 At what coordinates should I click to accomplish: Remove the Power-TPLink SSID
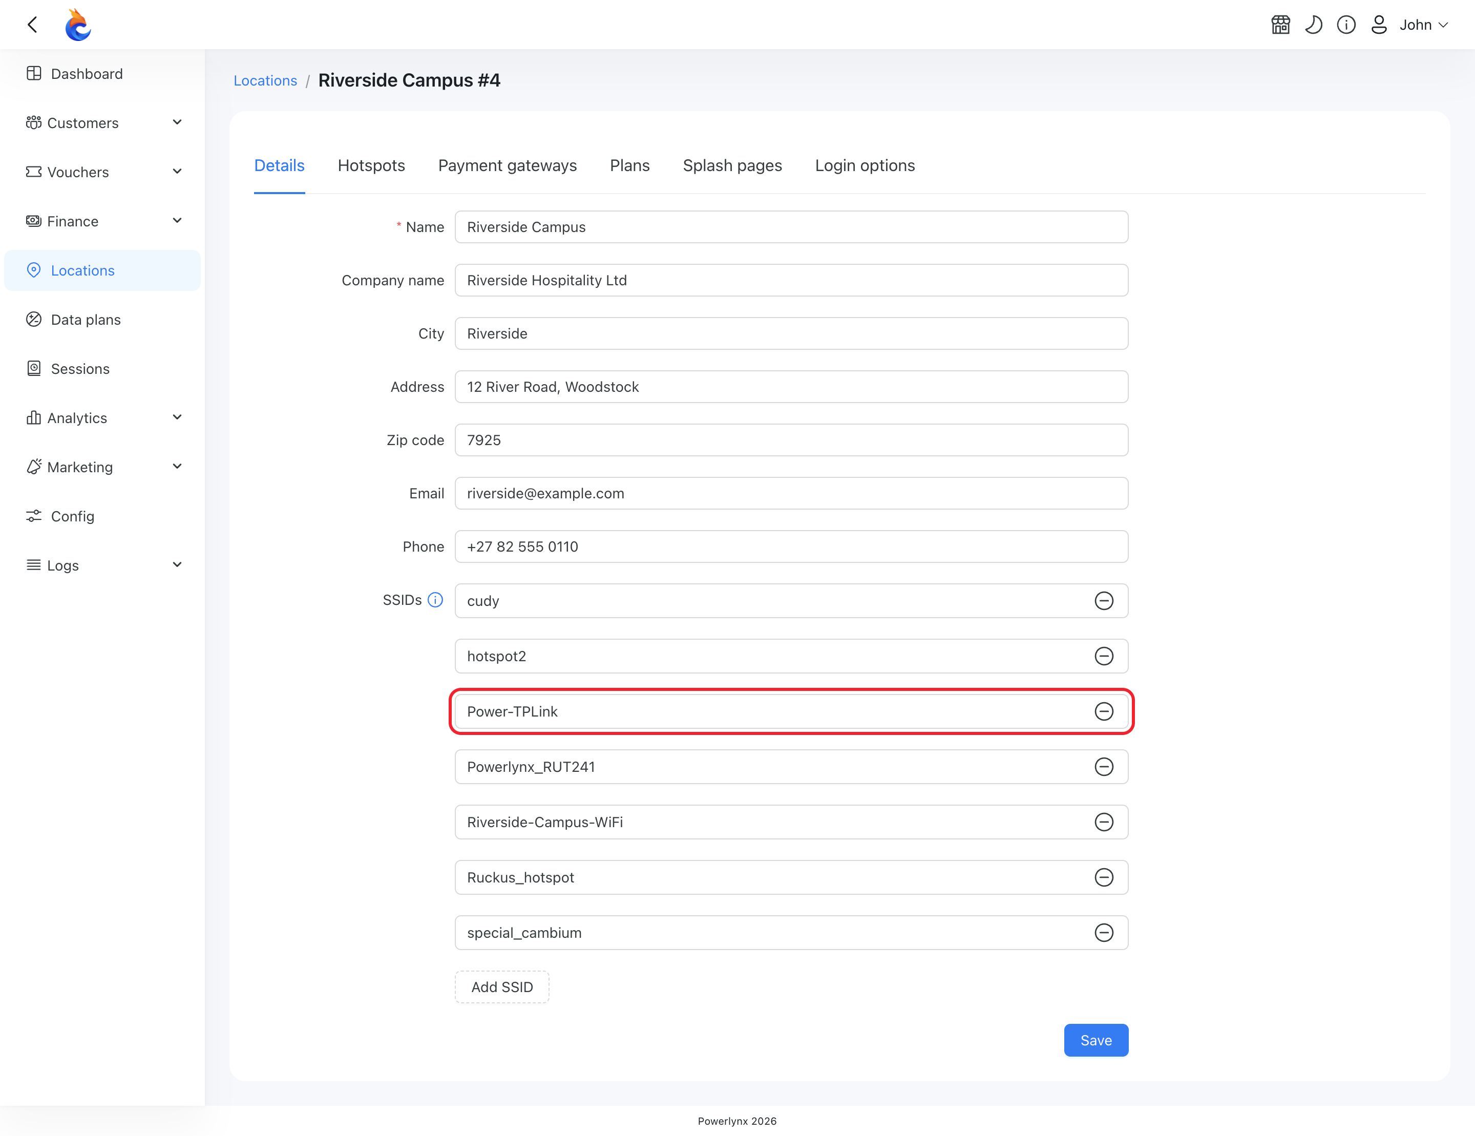click(x=1104, y=711)
